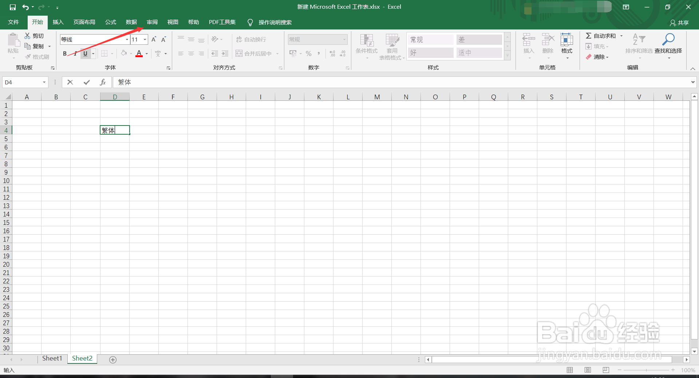Switch to the Sheet1 worksheet tab
Image resolution: width=699 pixels, height=378 pixels.
click(52, 359)
